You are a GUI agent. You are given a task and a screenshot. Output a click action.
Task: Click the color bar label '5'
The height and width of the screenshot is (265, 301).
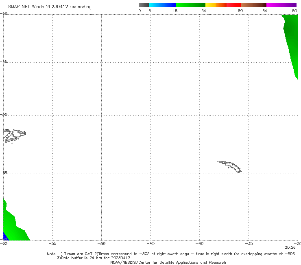point(150,11)
